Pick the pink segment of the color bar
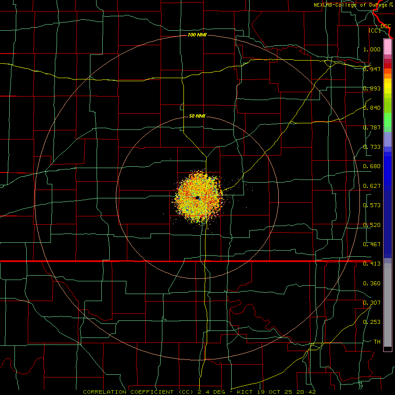Screen dimensions: 395x395 388,47
